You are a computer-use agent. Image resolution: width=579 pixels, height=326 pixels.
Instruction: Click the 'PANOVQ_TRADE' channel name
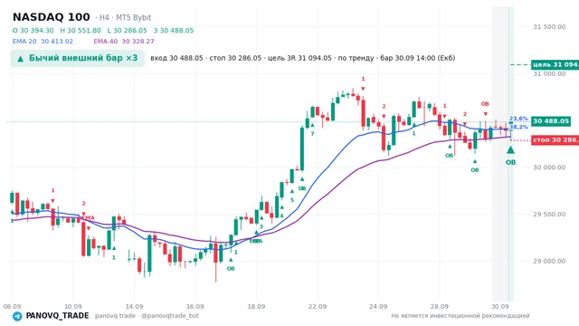pyautogui.click(x=57, y=316)
